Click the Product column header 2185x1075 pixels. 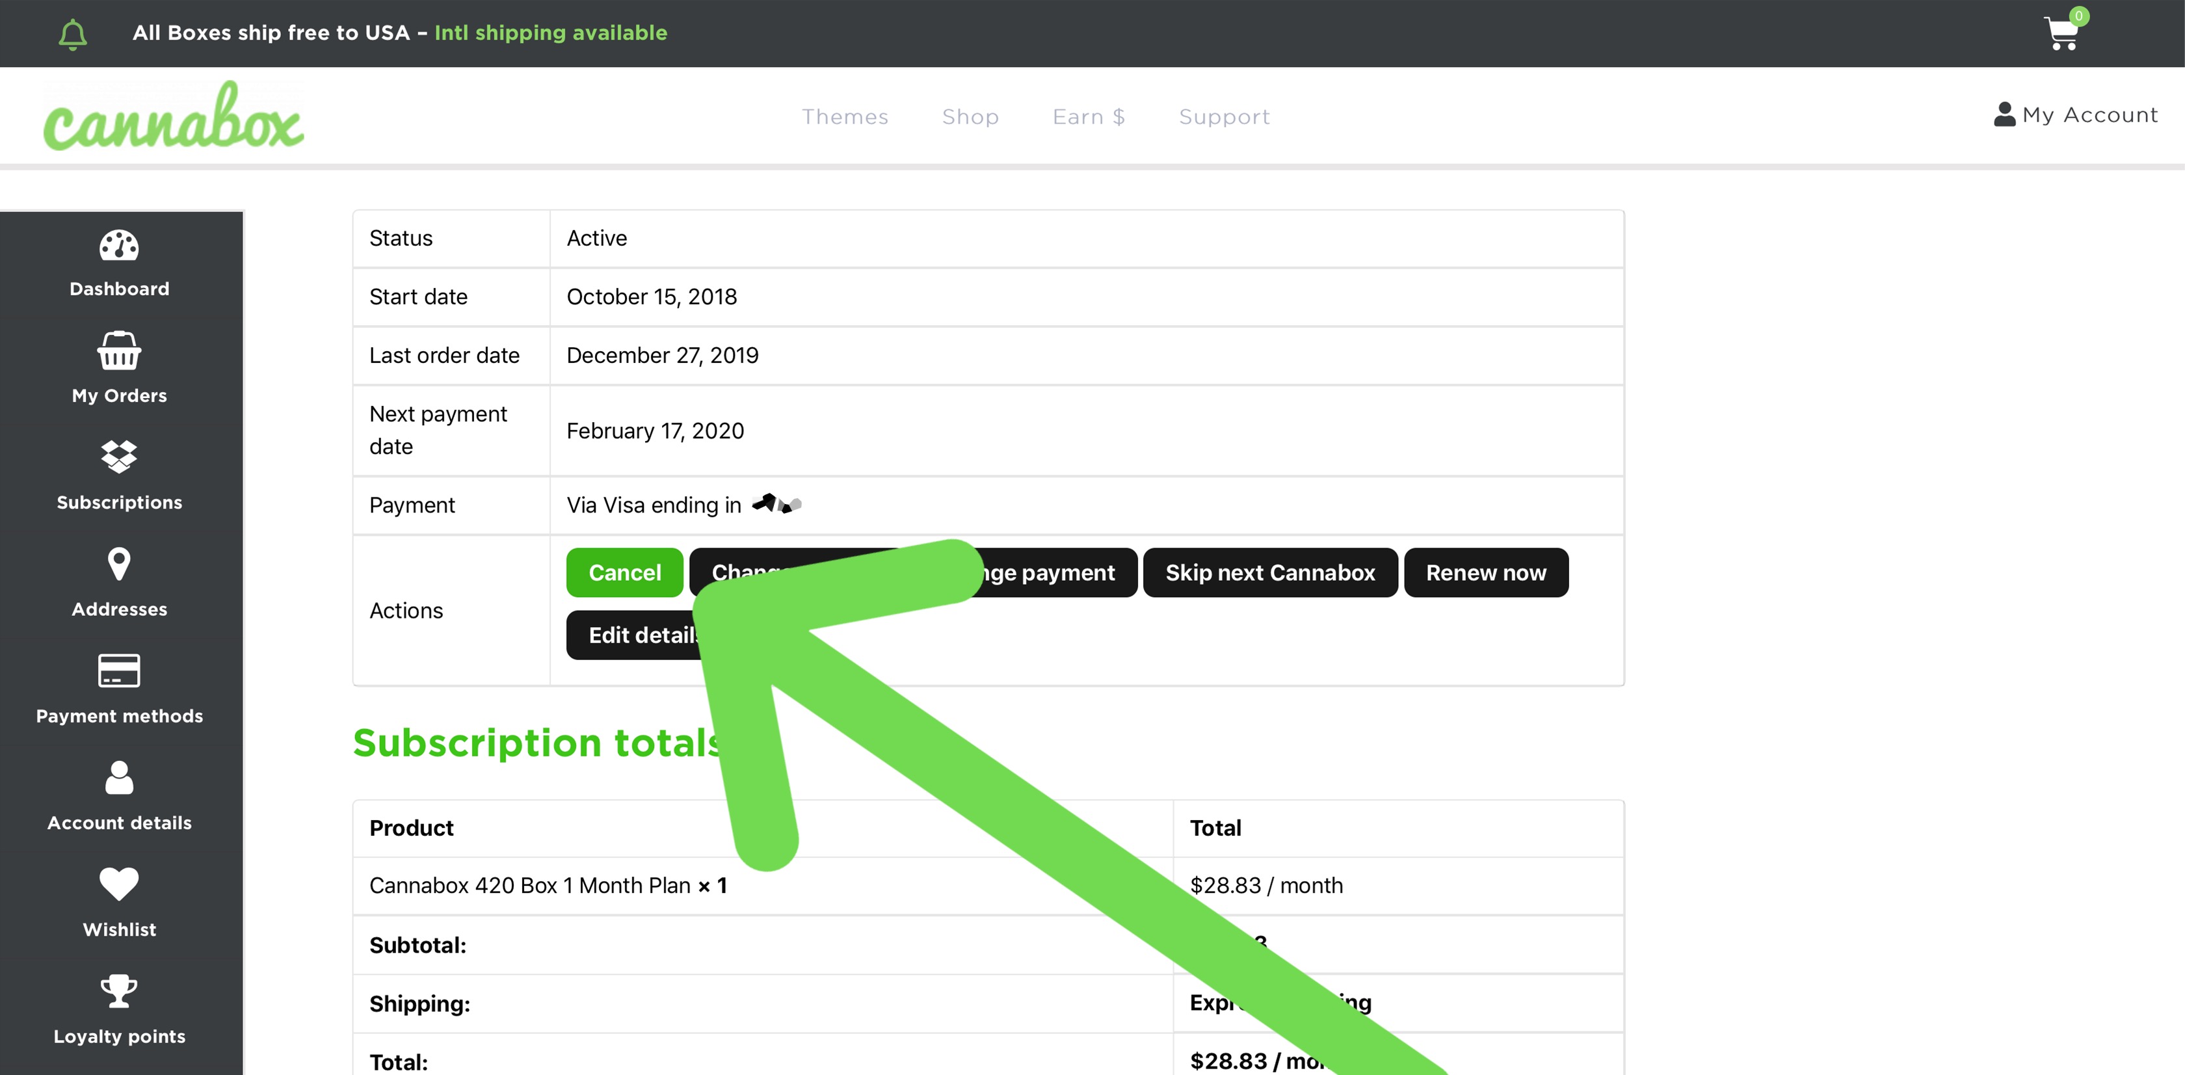(x=412, y=828)
